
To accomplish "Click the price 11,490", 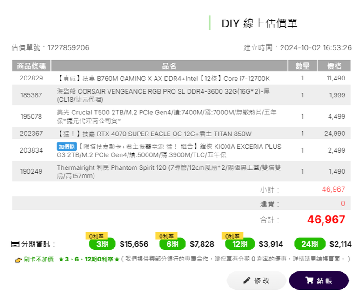I will (336, 79).
